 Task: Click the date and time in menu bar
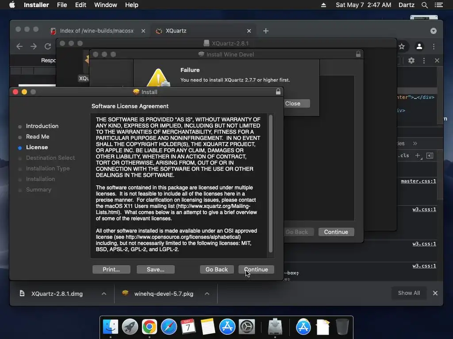364,5
